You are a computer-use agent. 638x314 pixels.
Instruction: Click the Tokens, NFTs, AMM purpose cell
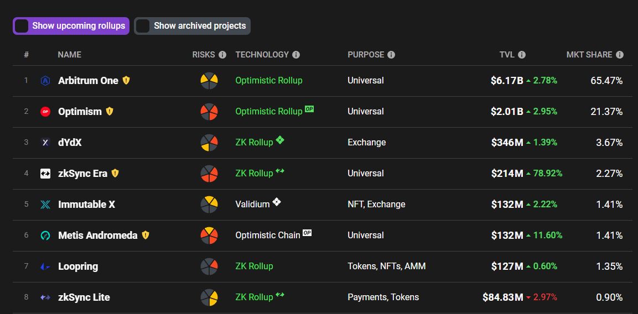(387, 266)
